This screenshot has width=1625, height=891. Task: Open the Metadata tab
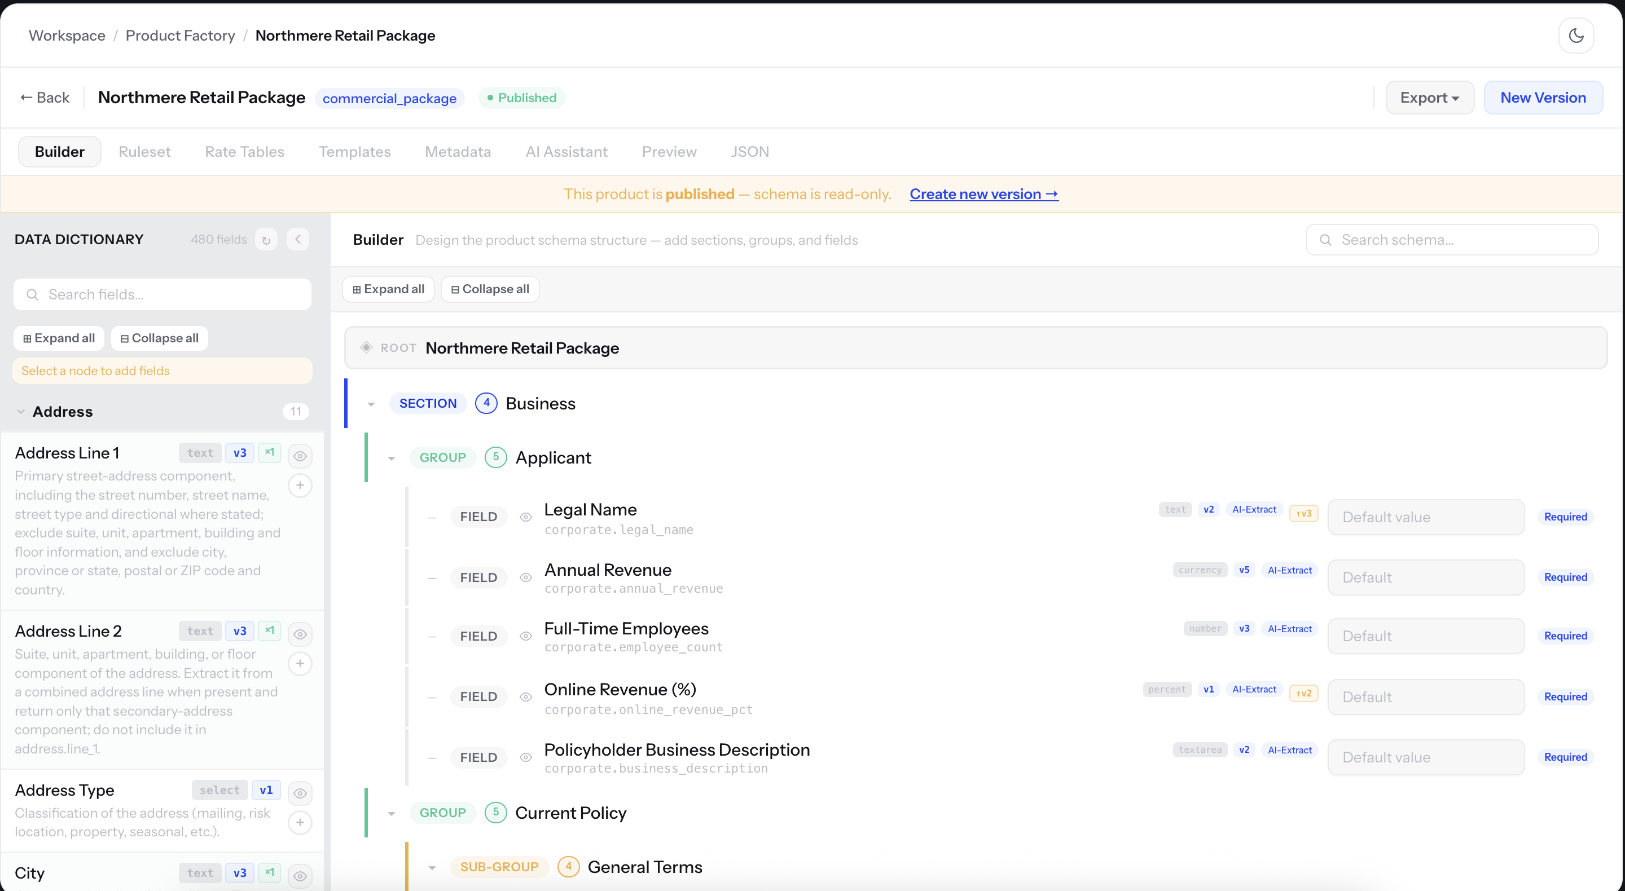[458, 151]
